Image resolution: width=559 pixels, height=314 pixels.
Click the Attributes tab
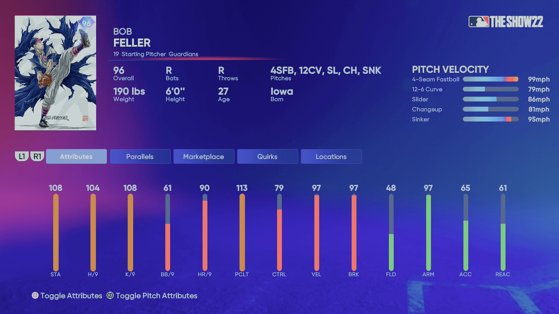tap(76, 156)
